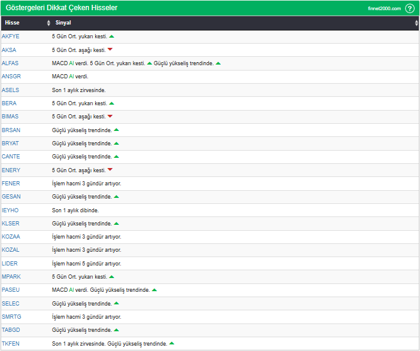Open PASEU stock link
Screen dimensions: 420x351
coord(10,290)
